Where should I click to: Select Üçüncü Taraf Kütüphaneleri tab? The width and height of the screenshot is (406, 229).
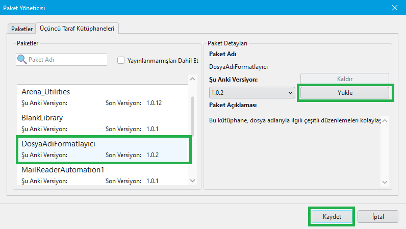point(77,29)
